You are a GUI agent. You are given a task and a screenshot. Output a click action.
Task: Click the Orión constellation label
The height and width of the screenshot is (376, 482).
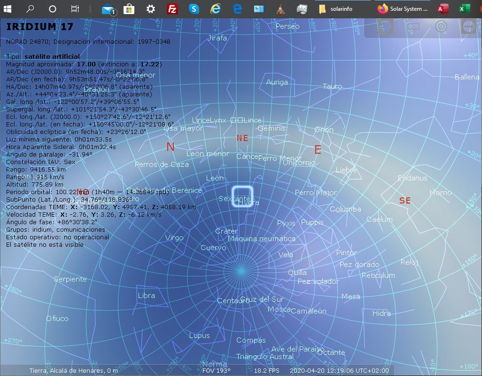324,130
